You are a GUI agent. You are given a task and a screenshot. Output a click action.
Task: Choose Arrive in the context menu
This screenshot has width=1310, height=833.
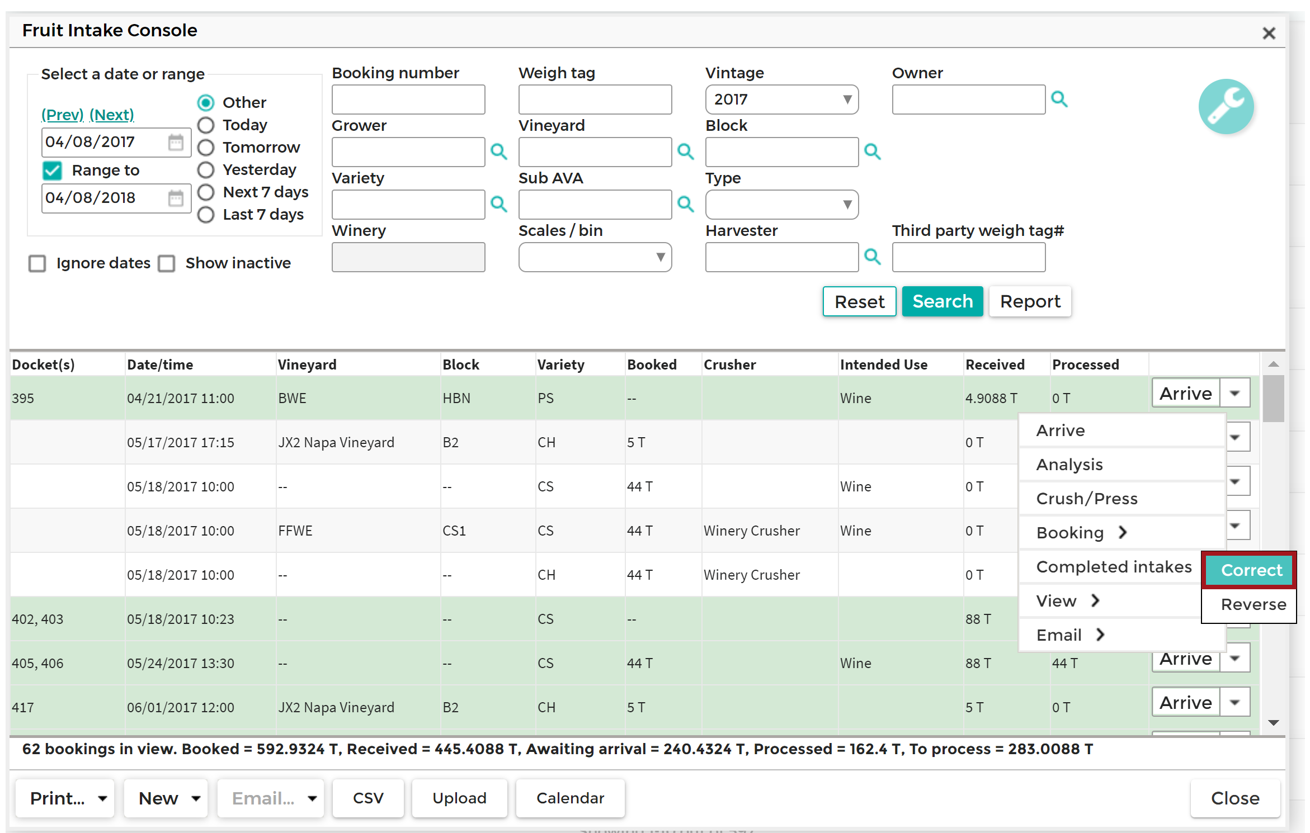click(x=1122, y=430)
